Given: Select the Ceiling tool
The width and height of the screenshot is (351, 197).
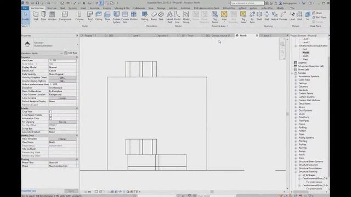Looking at the screenshot, I should pyautogui.click(x=99, y=16).
